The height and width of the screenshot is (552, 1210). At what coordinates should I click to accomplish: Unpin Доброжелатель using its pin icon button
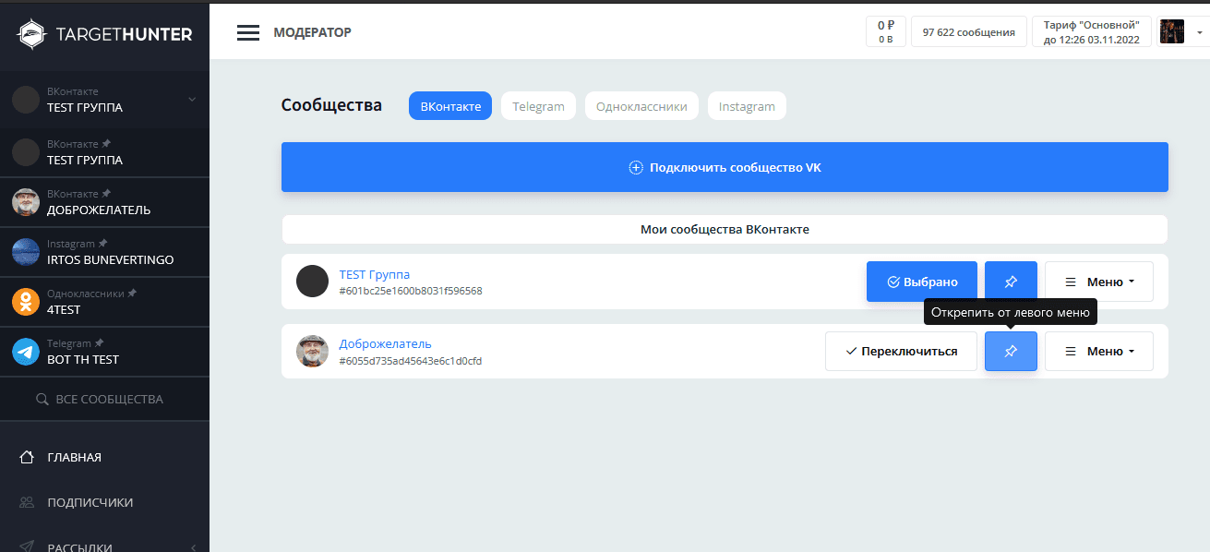[1011, 352]
